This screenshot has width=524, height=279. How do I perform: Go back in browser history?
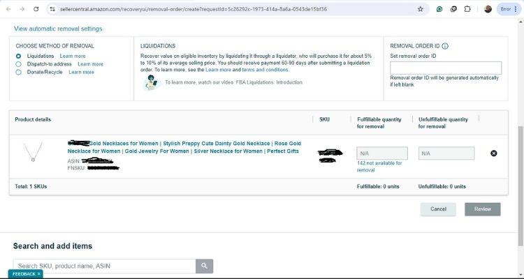tap(8, 9)
